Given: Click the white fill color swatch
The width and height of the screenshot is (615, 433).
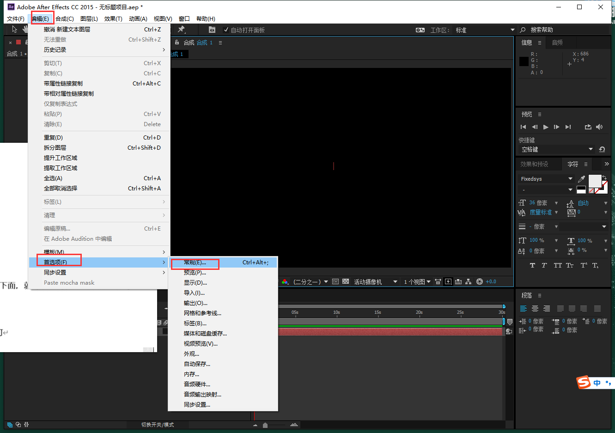Looking at the screenshot, I should pos(595,181).
